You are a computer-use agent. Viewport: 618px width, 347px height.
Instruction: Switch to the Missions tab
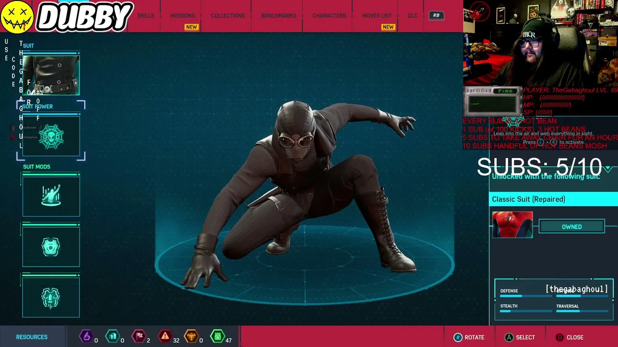click(x=183, y=15)
